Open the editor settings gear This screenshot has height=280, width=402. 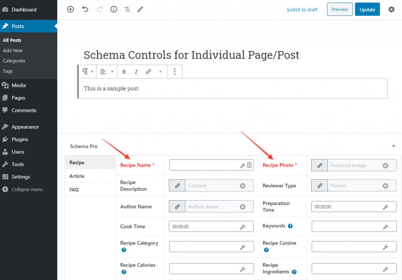tap(391, 9)
